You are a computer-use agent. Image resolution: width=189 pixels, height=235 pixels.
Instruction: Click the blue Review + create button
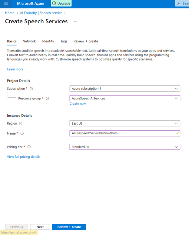pos(69,227)
